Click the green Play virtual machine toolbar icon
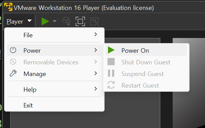This screenshot has width=205, height=128. (x=45, y=21)
